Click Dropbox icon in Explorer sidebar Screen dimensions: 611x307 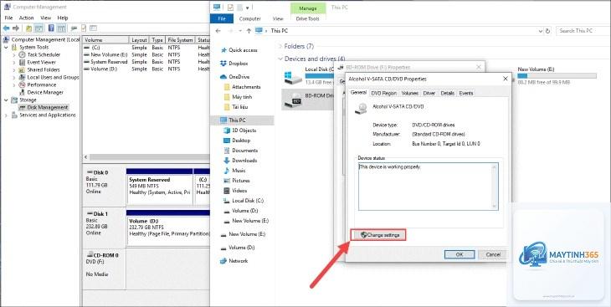pos(223,64)
